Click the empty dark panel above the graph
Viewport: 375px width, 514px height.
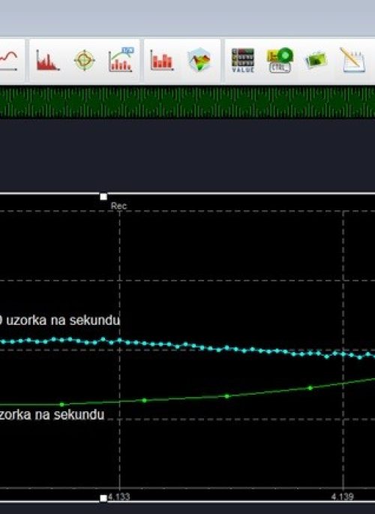pyautogui.click(x=187, y=155)
